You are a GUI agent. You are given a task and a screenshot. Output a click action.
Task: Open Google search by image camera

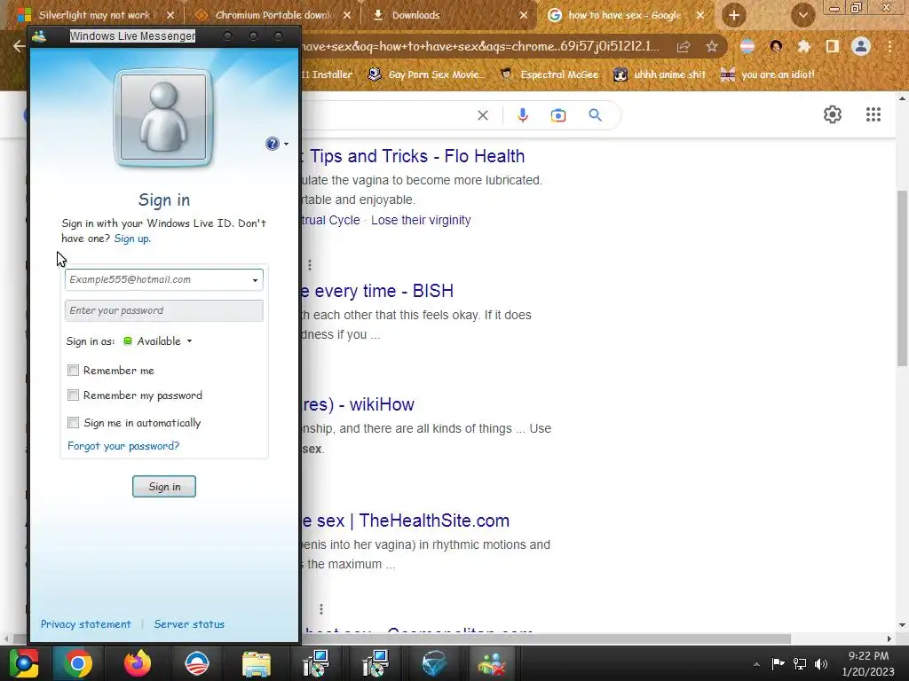click(x=558, y=115)
